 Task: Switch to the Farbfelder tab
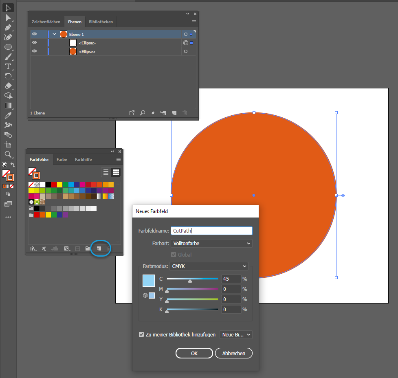pos(40,159)
